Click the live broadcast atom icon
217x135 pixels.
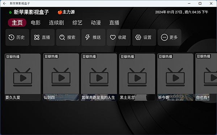37,37
